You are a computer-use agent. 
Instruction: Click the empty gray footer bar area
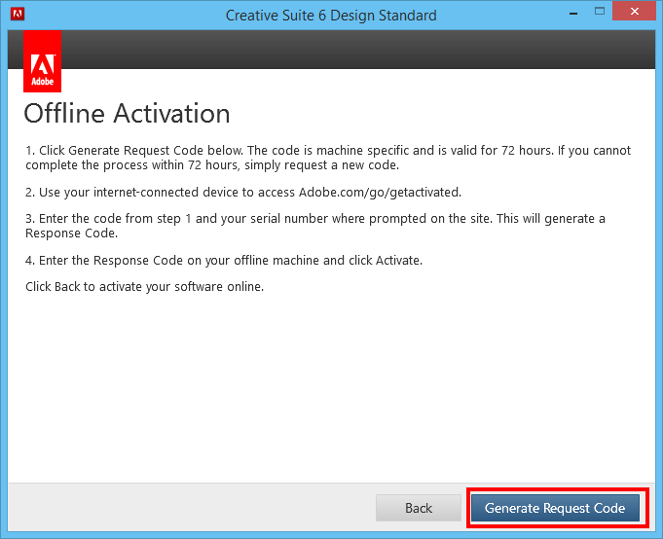click(190, 507)
